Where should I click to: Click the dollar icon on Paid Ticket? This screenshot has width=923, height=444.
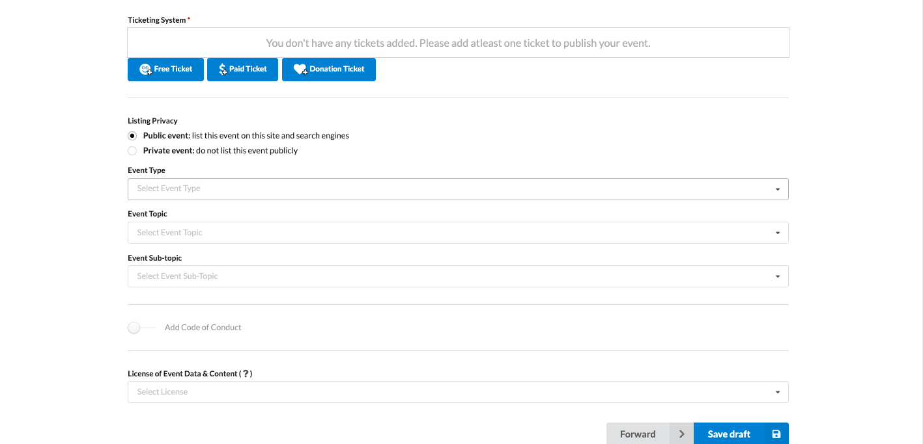[223, 69]
